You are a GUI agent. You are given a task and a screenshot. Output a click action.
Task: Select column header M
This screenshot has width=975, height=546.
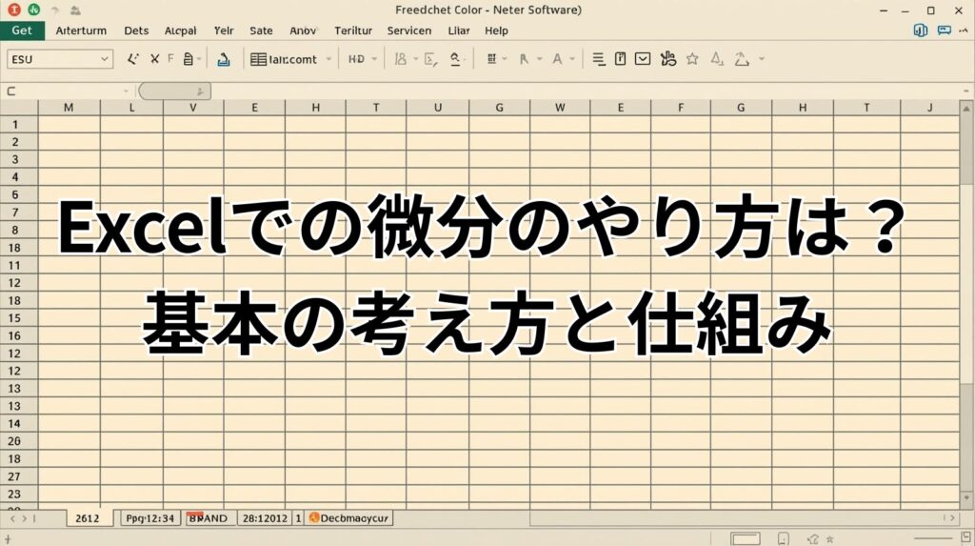tap(69, 108)
